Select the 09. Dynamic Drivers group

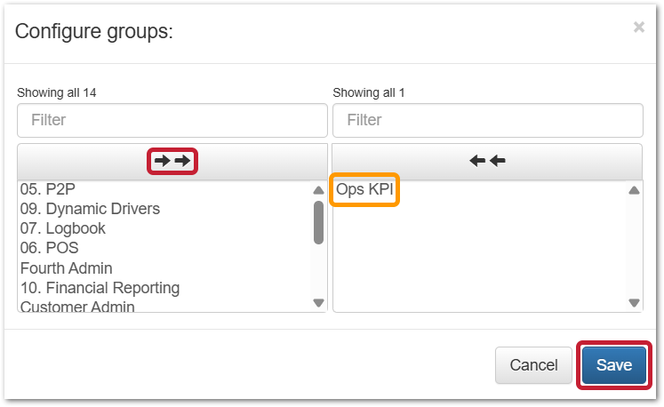pos(90,209)
